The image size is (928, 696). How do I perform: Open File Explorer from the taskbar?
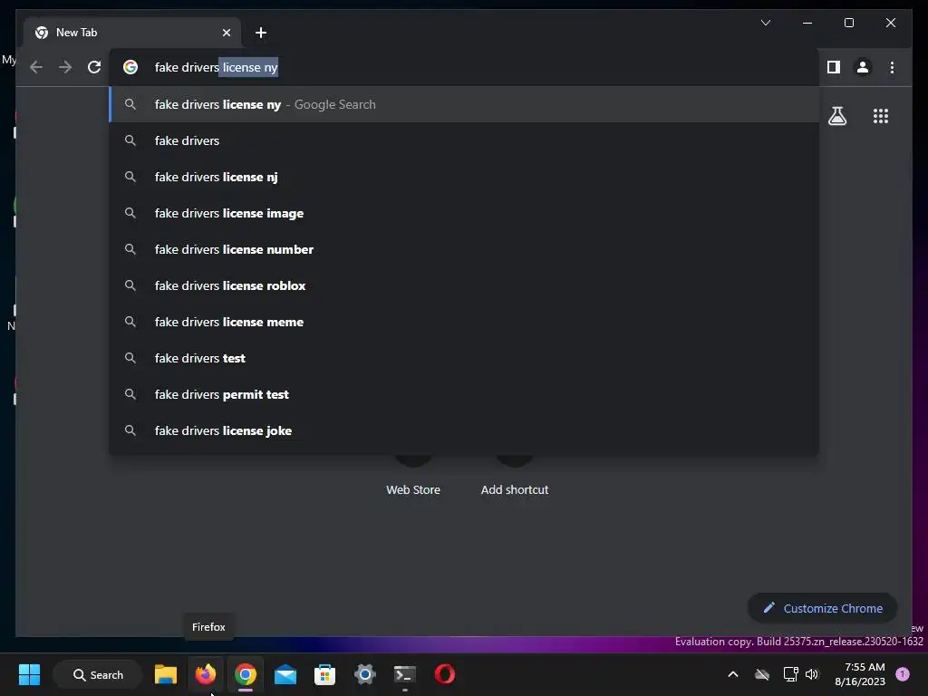[x=166, y=674]
